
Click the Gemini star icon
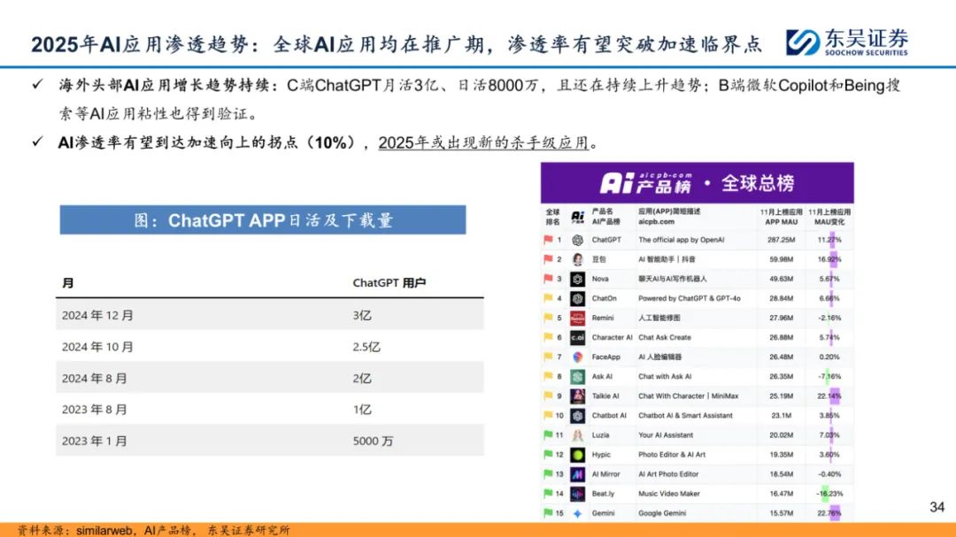pyautogui.click(x=577, y=513)
